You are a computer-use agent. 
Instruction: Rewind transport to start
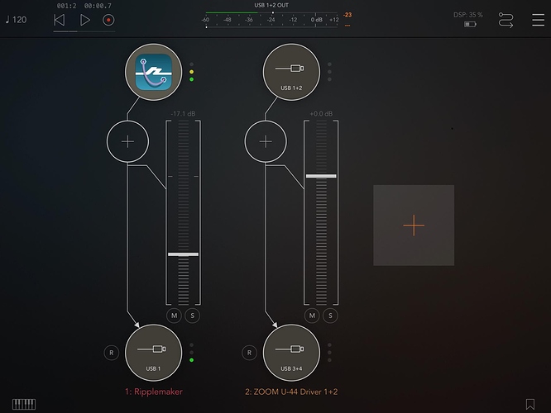click(59, 20)
